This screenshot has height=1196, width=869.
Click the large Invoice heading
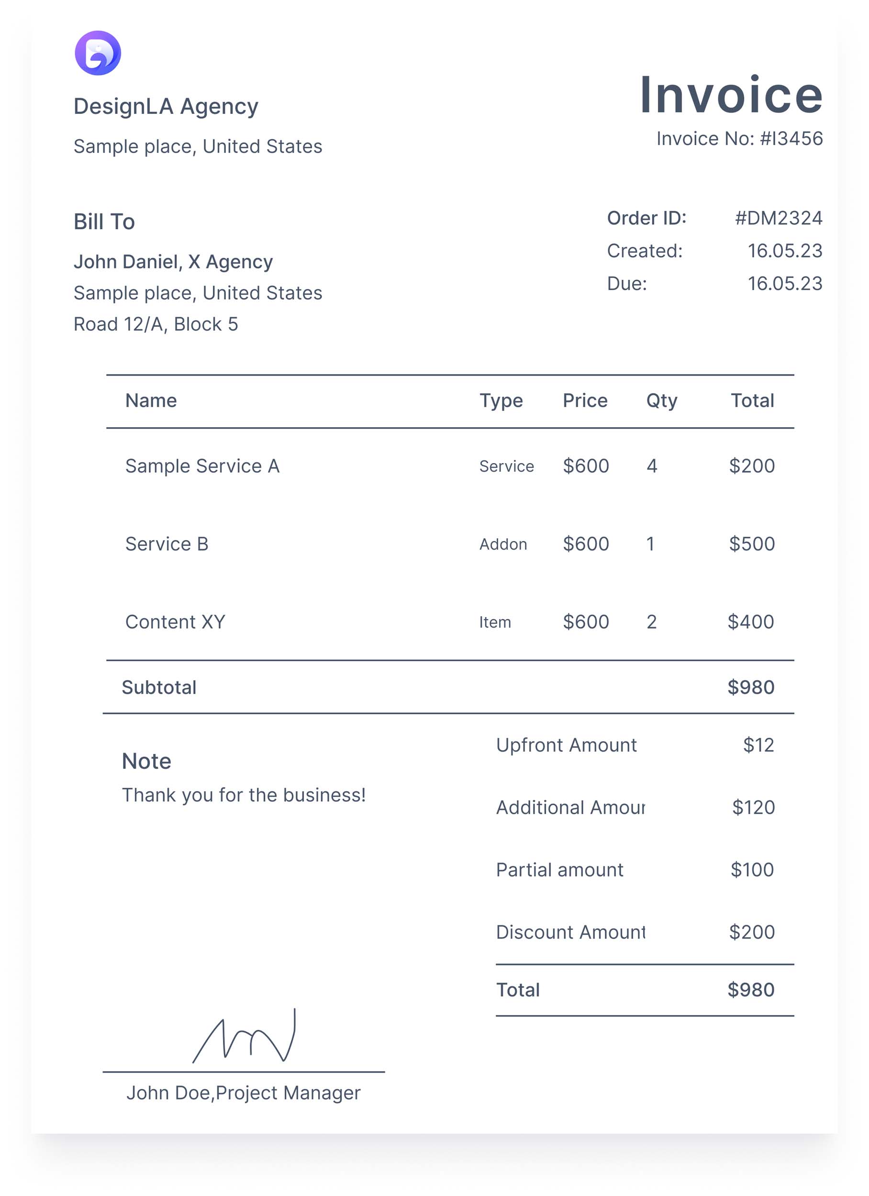point(730,95)
